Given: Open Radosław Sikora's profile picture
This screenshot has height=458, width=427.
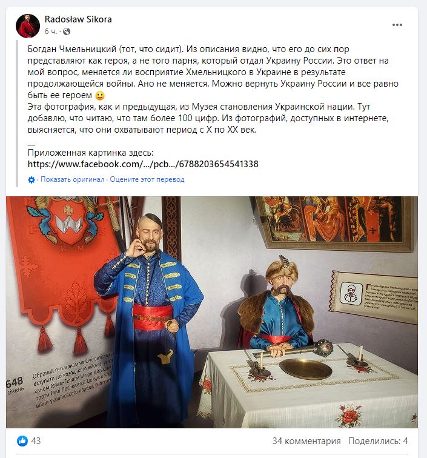Looking at the screenshot, I should pyautogui.click(x=28, y=25).
